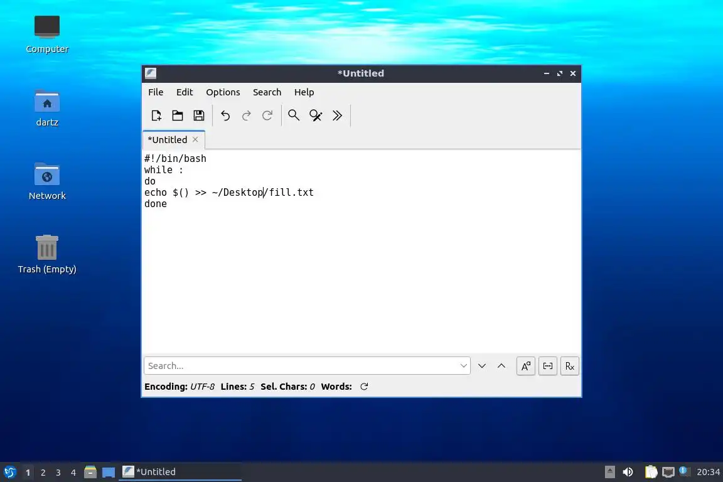Click the Lines: 5 status entry

[x=237, y=387]
